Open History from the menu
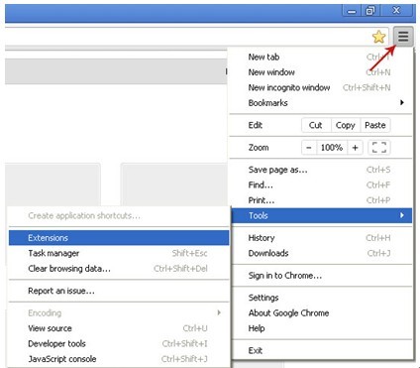The width and height of the screenshot is (420, 368). click(x=322, y=238)
